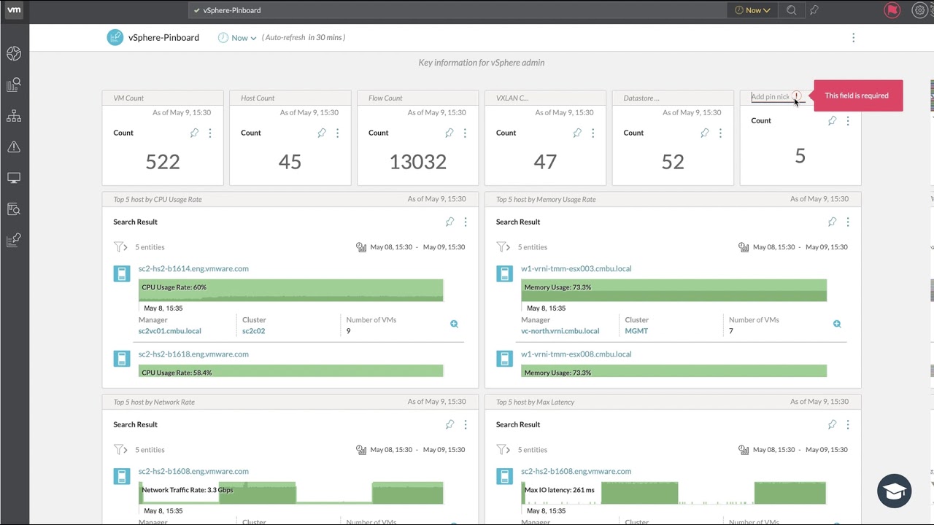Open filter for Network Rate results
934x525 pixels.
pos(120,450)
